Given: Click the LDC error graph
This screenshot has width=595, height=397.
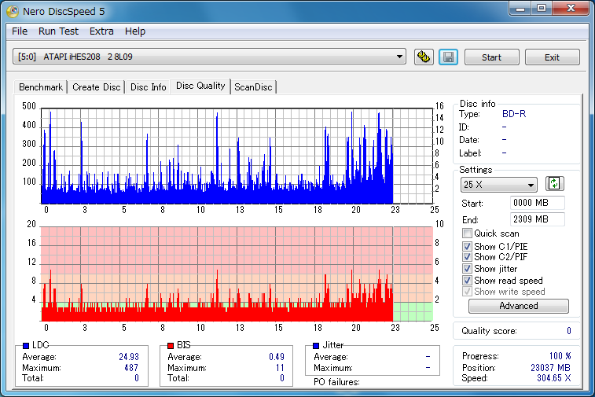Looking at the screenshot, I should [x=237, y=156].
